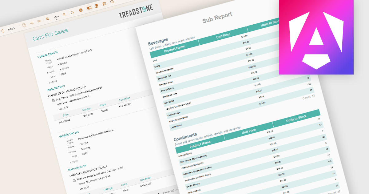Open the theme palette icon

112,2
